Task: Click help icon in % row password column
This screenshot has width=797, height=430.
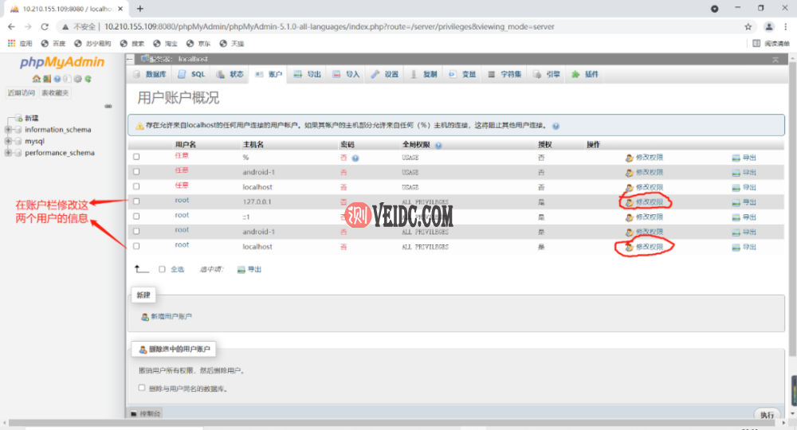Action: [x=355, y=158]
